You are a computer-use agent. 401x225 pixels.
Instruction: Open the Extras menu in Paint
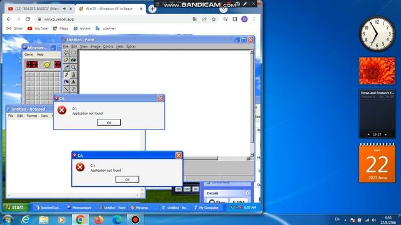[x=131, y=46]
